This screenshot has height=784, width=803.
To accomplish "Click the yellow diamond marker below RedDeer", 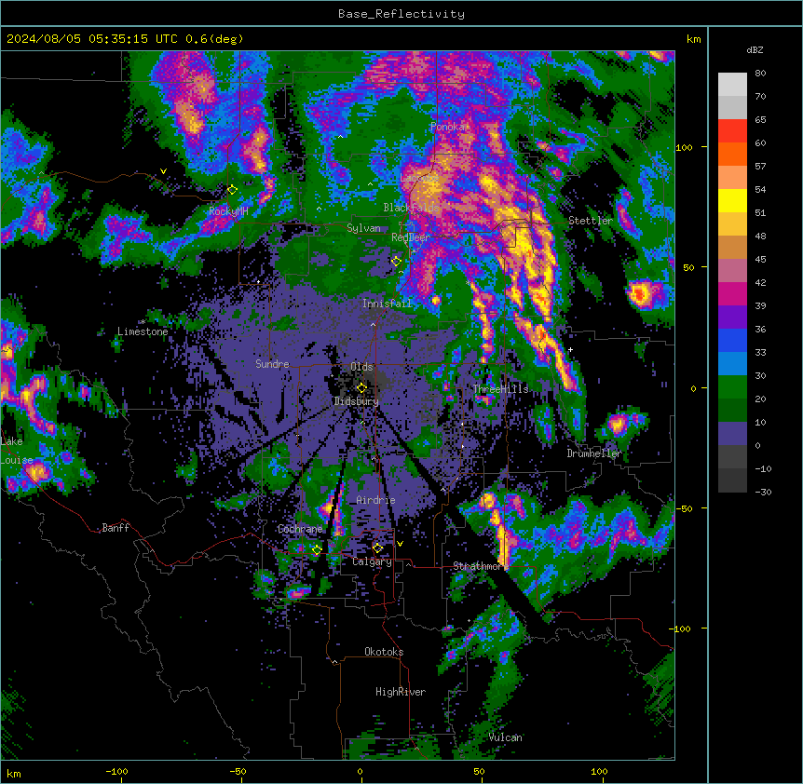I will (x=396, y=262).
